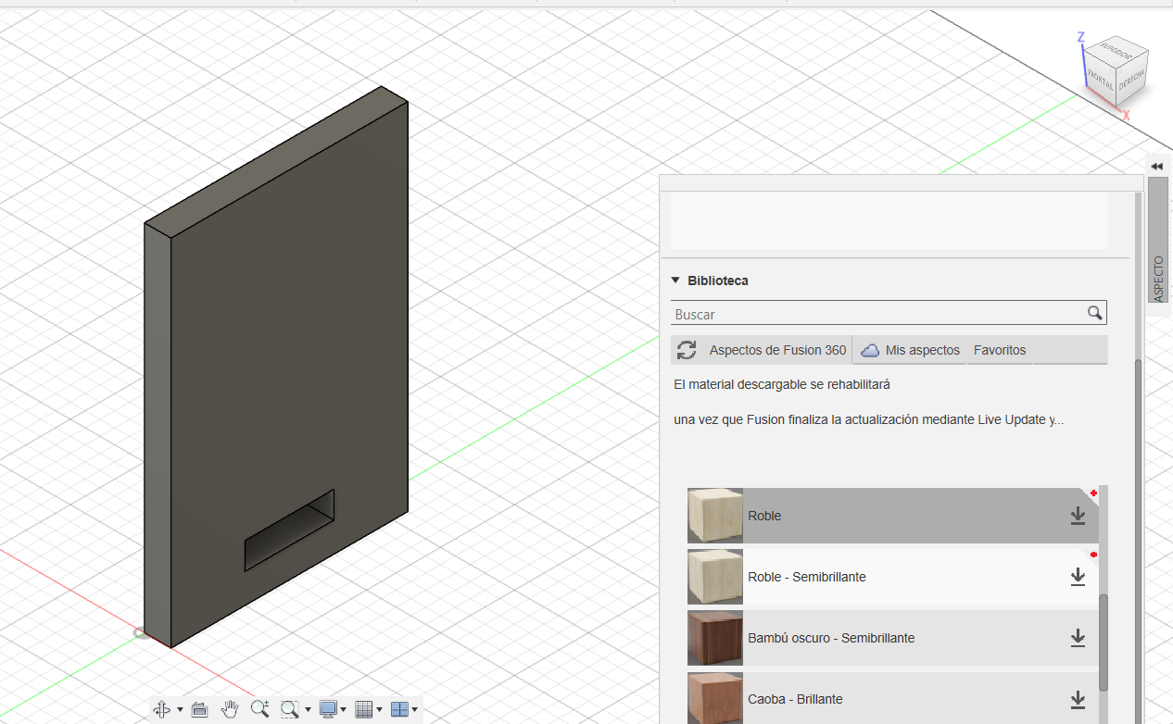1173x724 pixels.
Task: Click the Viewports layout icon
Action: (x=399, y=709)
